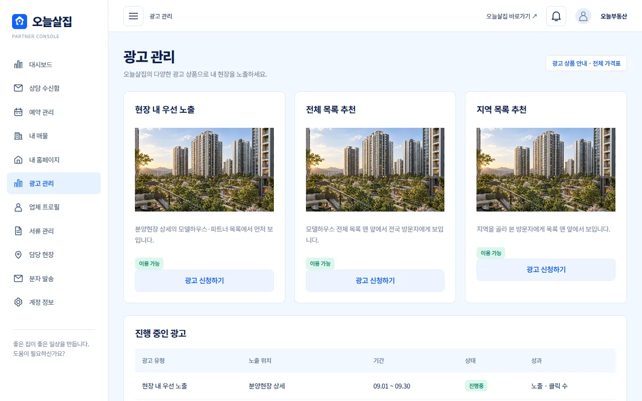The image size is (642, 401).
Task: Click the 현장 내 우선 노출 table row label
Action: click(x=165, y=386)
